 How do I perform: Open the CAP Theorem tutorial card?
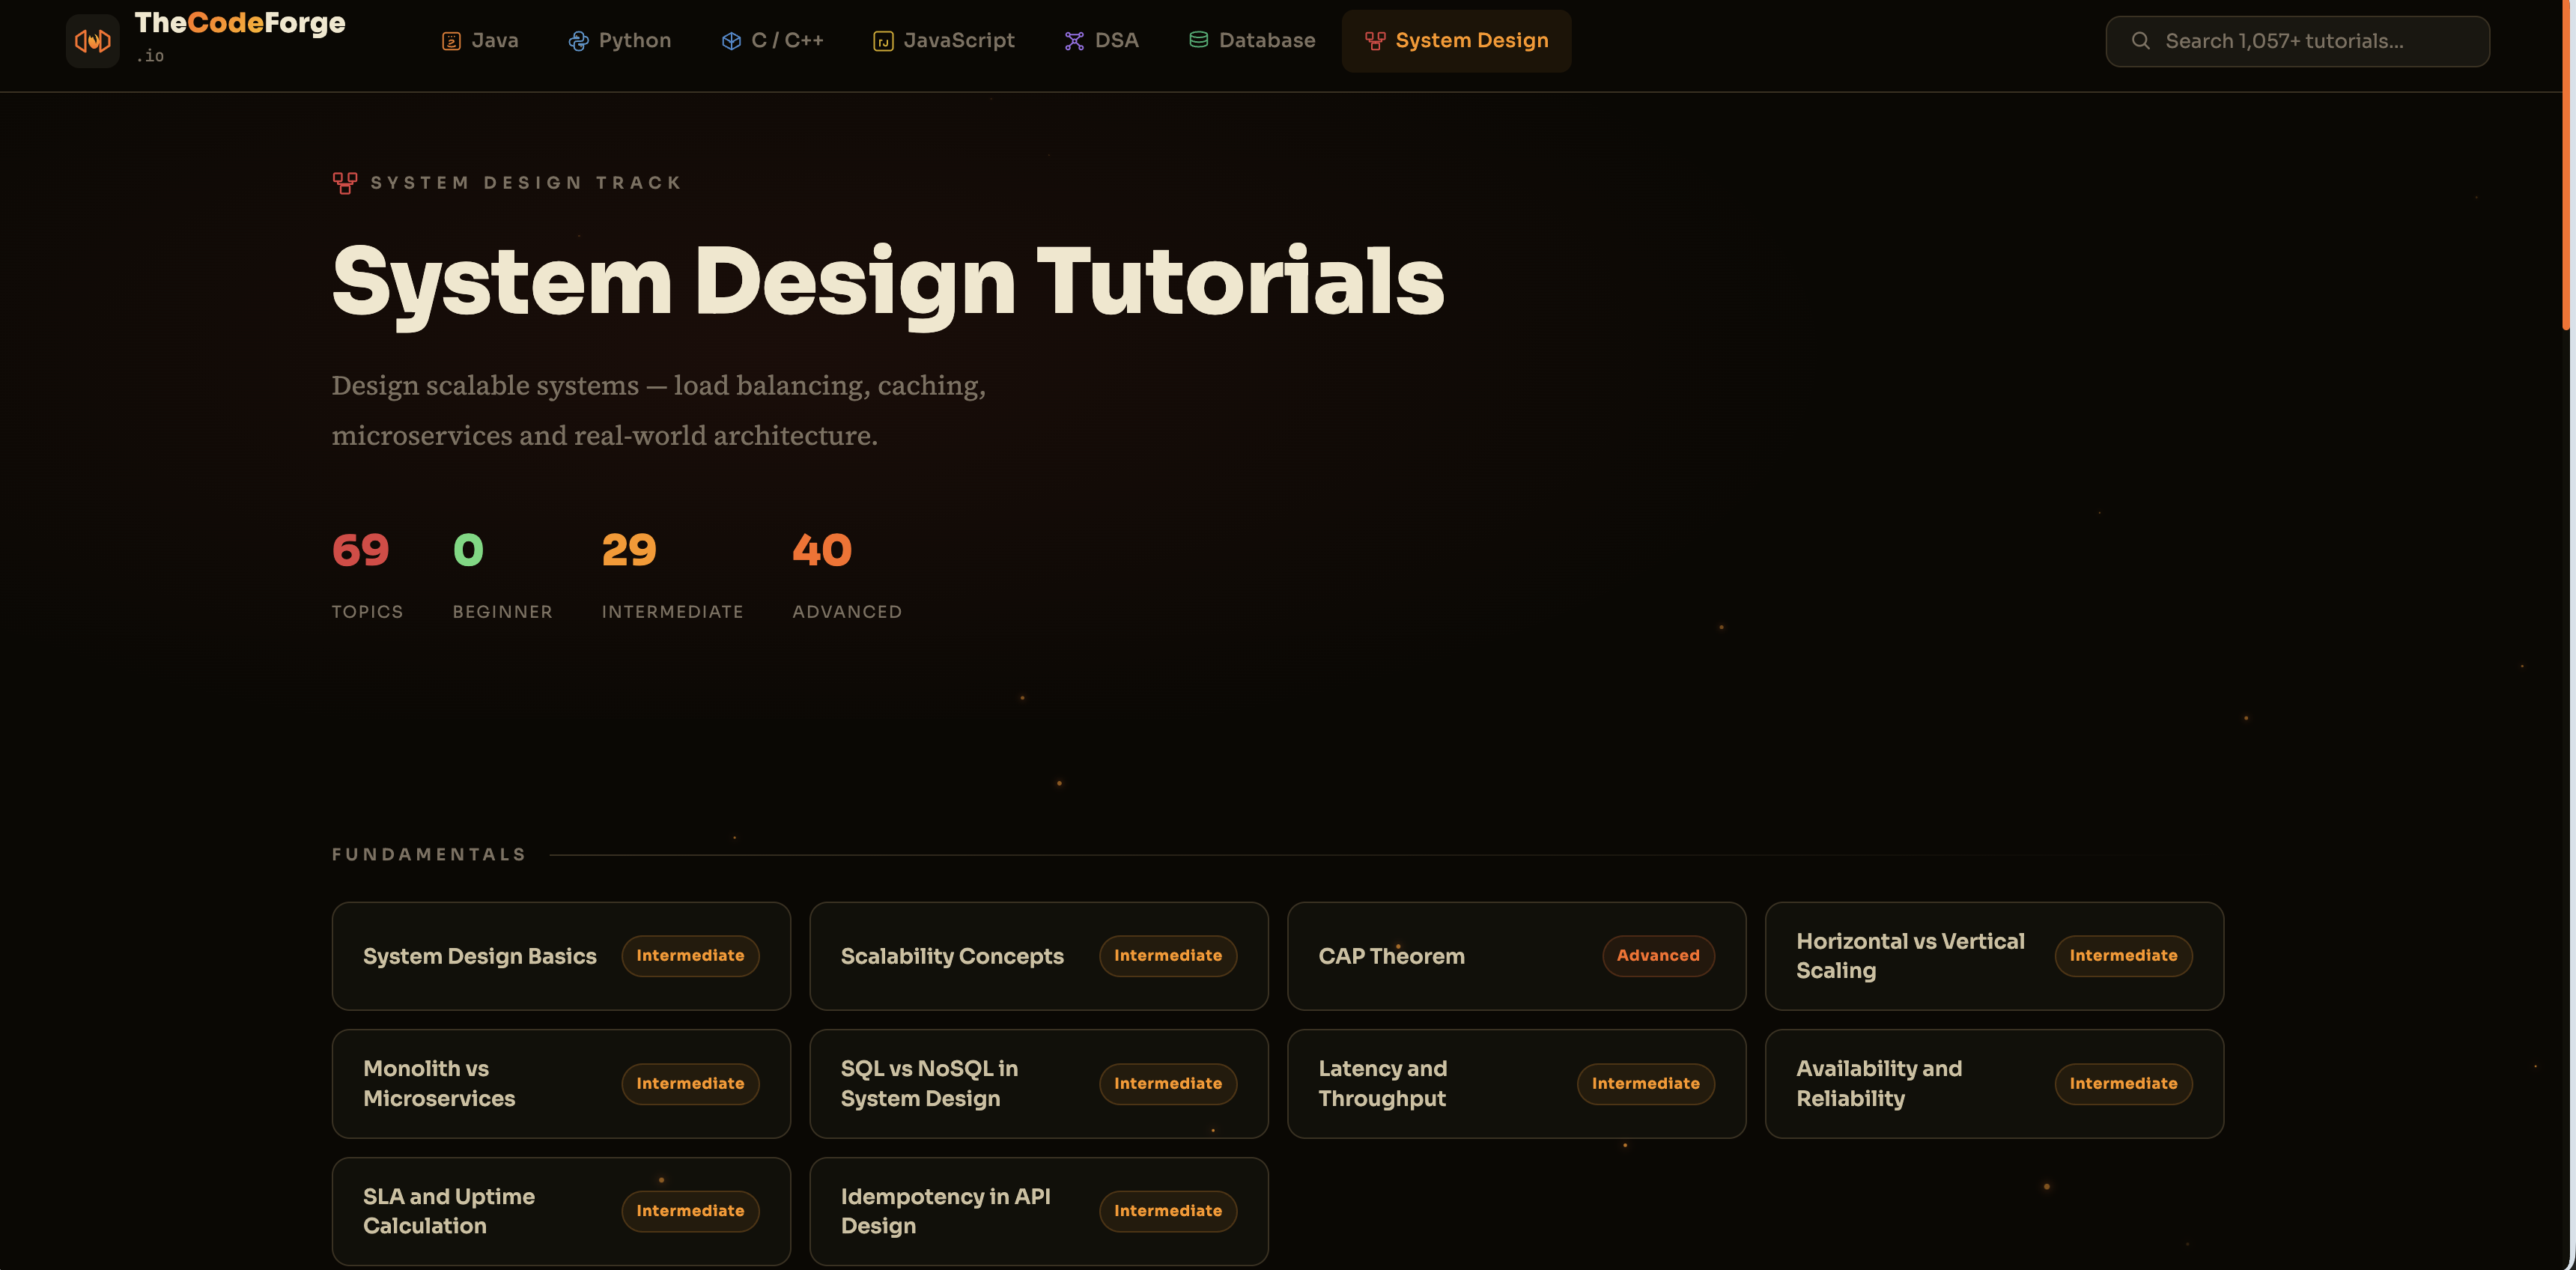(1516, 955)
